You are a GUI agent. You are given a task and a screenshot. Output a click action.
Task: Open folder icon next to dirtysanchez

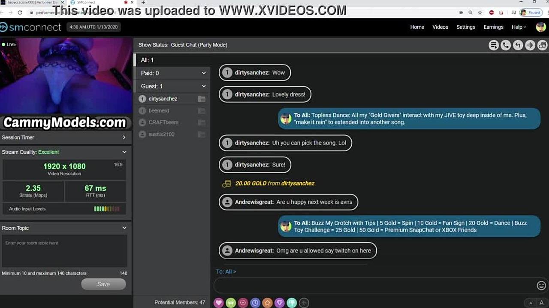(201, 99)
